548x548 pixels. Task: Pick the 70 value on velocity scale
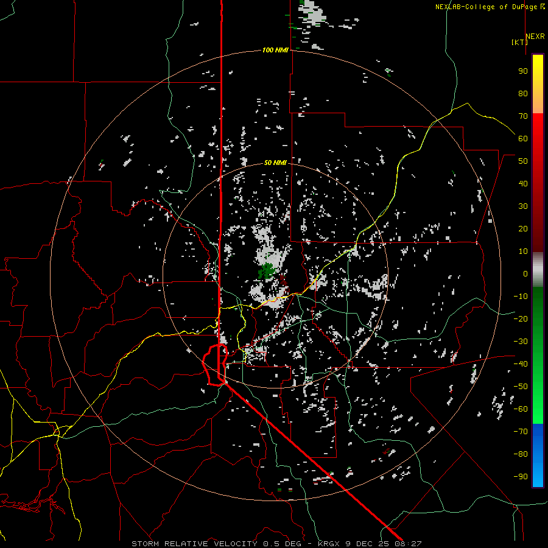[x=523, y=116]
